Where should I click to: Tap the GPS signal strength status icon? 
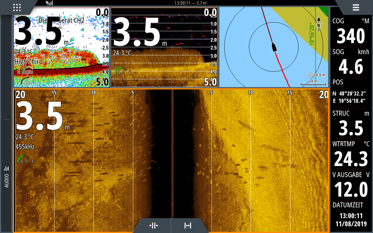click(49, 3)
